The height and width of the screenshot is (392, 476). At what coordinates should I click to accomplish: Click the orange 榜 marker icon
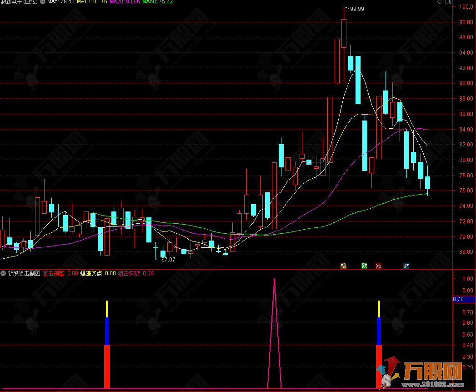pyautogui.click(x=344, y=266)
